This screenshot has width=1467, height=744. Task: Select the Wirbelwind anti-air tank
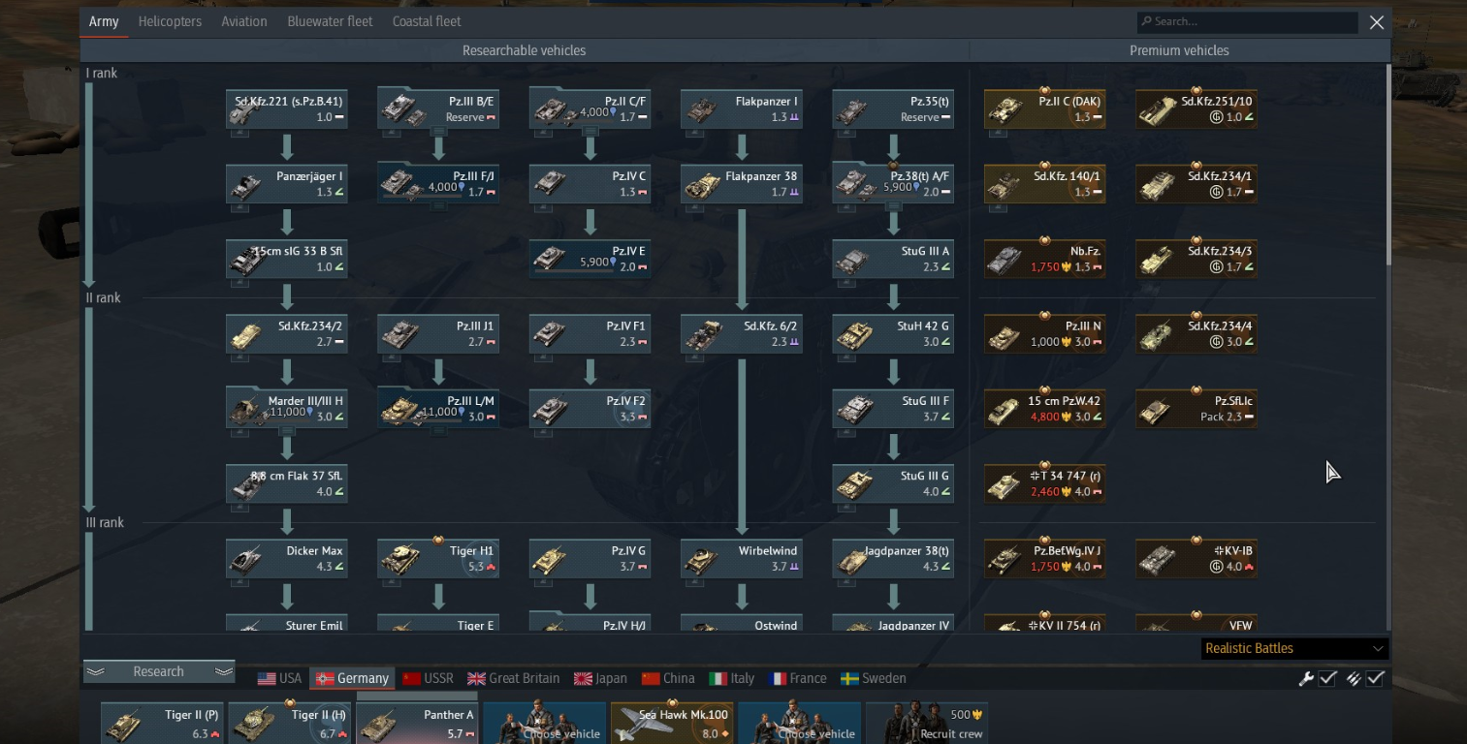pos(742,558)
